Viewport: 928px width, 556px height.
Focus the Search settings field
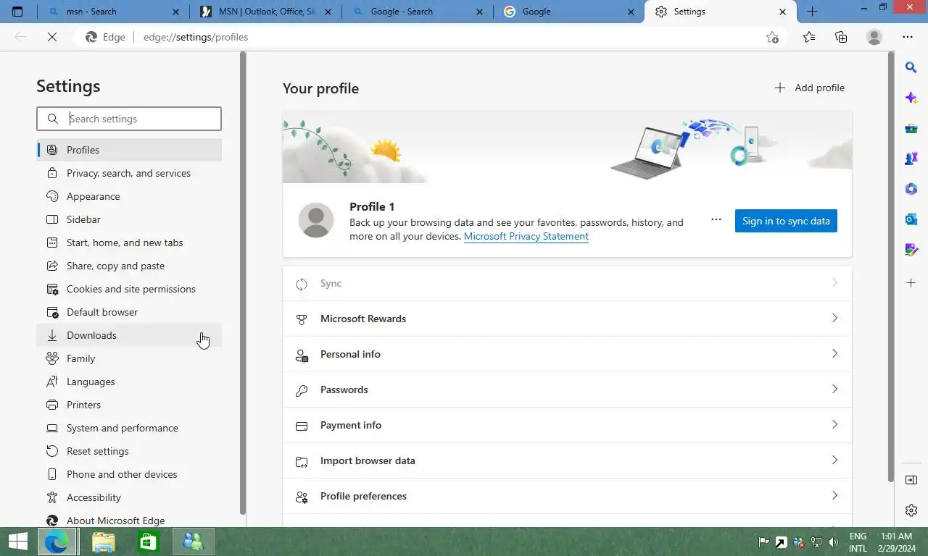[x=129, y=119]
